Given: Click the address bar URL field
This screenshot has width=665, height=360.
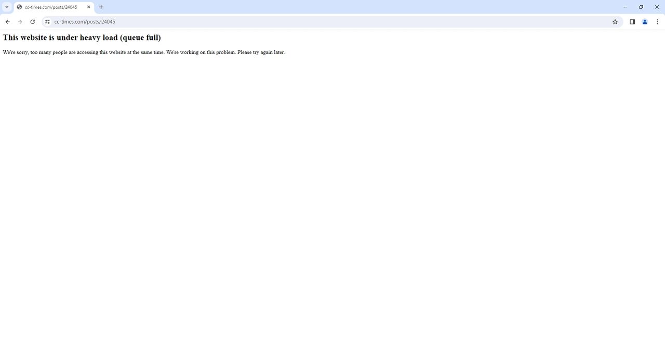Looking at the screenshot, I should click(x=312, y=22).
